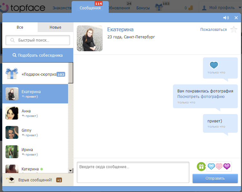Click Взрыв сообщений! label
Screen dimensions: 242x192
pyautogui.click(x=35, y=180)
